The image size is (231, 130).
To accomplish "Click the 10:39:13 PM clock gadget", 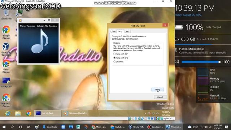I will 195,8.
